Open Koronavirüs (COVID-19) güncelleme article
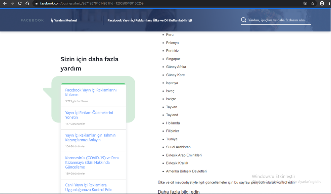331x194 pixels. tap(92, 162)
